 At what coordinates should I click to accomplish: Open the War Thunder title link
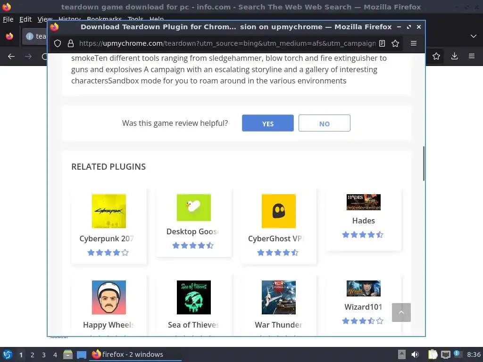[x=278, y=325]
